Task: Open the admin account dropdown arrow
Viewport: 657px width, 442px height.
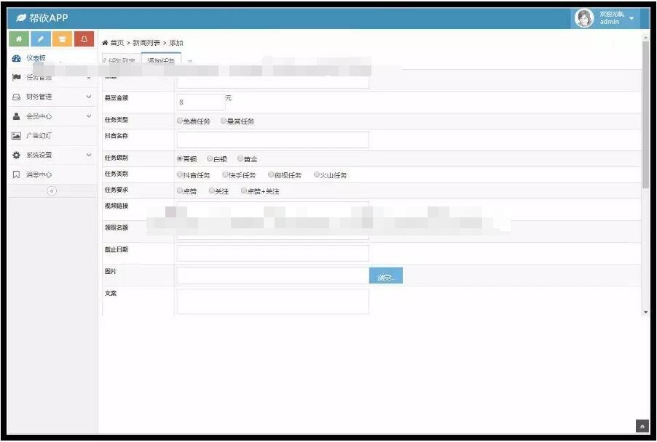Action: (632, 18)
